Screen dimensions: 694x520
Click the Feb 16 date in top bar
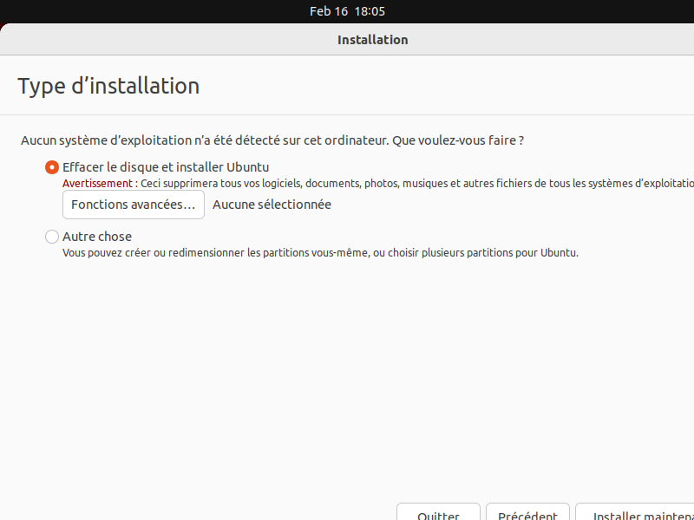coord(328,11)
